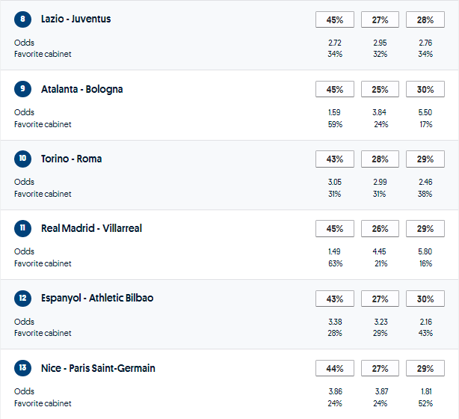Click the number 10 badge beside Torino - Roma
Screen dimensions: 459x419
(23, 159)
